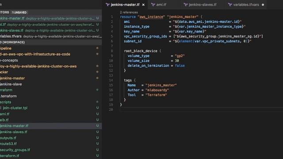Click git U status beside elb.tf

pos(97,120)
